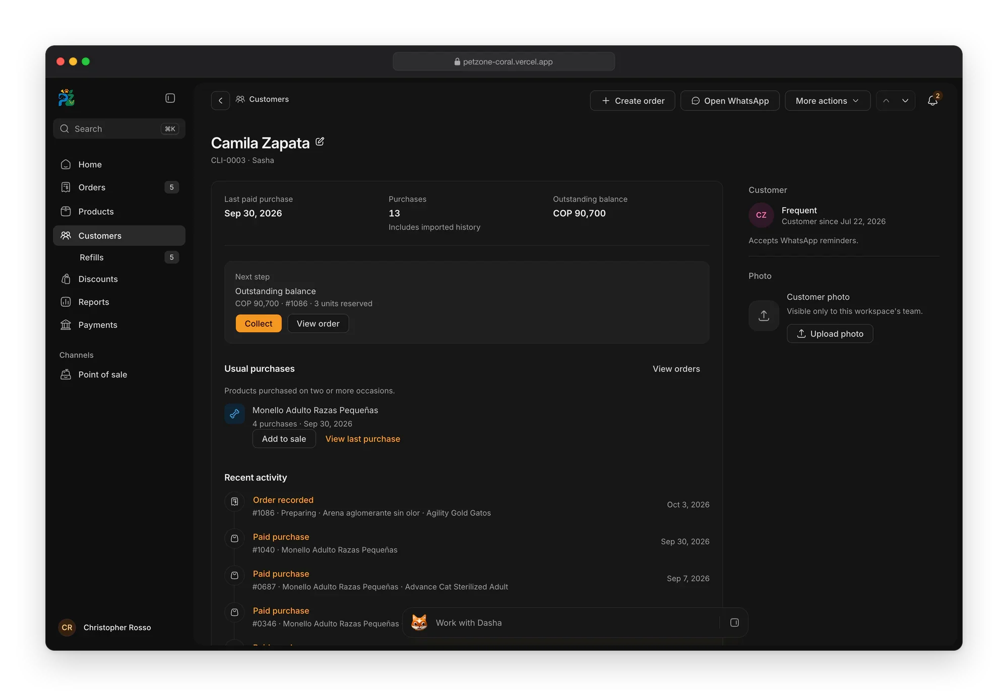This screenshot has width=1008, height=696.
Task: Open Products in the sidebar
Action: [x=119, y=212]
